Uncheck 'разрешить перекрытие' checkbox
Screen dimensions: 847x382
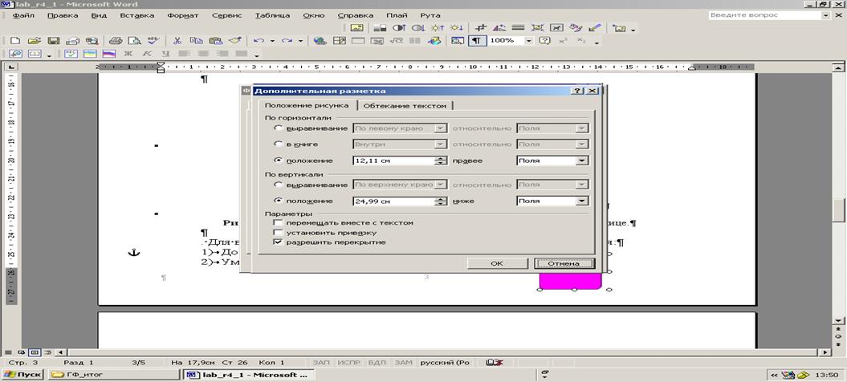(279, 242)
